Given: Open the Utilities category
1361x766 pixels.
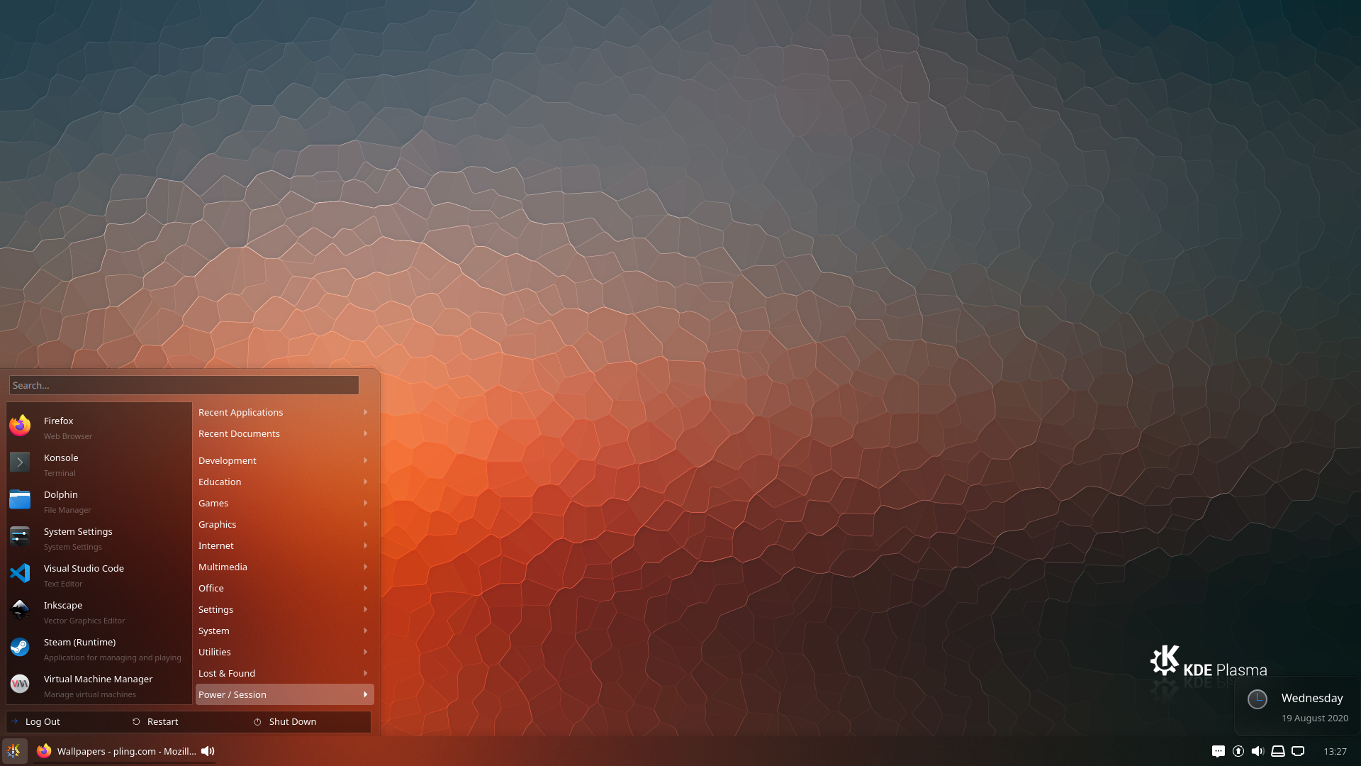Looking at the screenshot, I should point(284,652).
